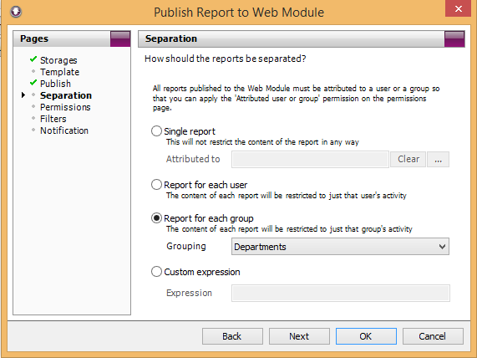Image resolution: width=477 pixels, height=358 pixels.
Task: Open the Filters page
Action: click(x=53, y=119)
